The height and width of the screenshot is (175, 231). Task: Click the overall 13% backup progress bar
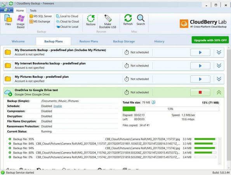click(171, 109)
